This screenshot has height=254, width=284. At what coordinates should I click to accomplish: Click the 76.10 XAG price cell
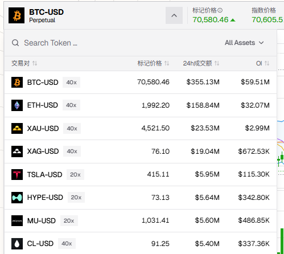[160, 151]
